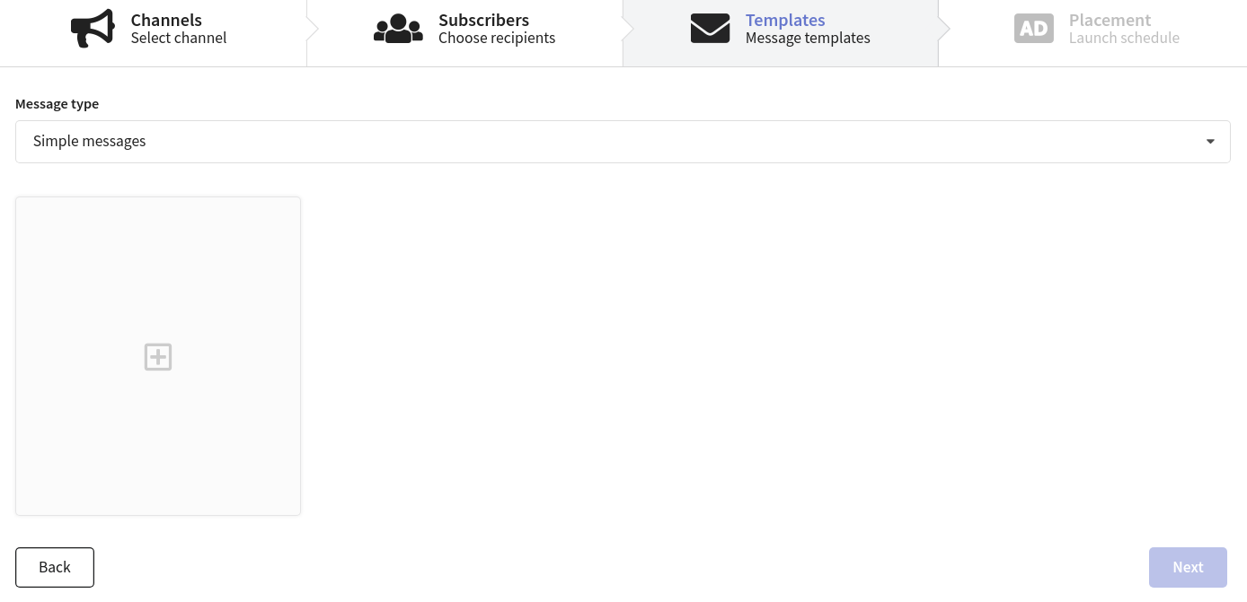Add a new template via plus icon
This screenshot has height=602, width=1247.
point(158,356)
